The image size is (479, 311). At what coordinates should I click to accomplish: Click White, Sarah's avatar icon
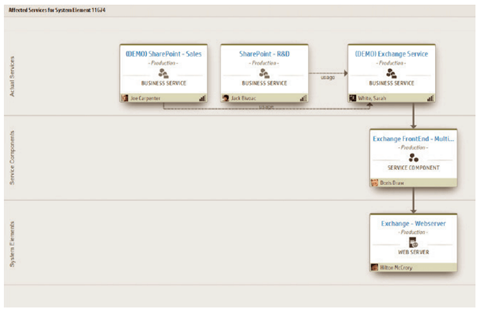pos(353,98)
